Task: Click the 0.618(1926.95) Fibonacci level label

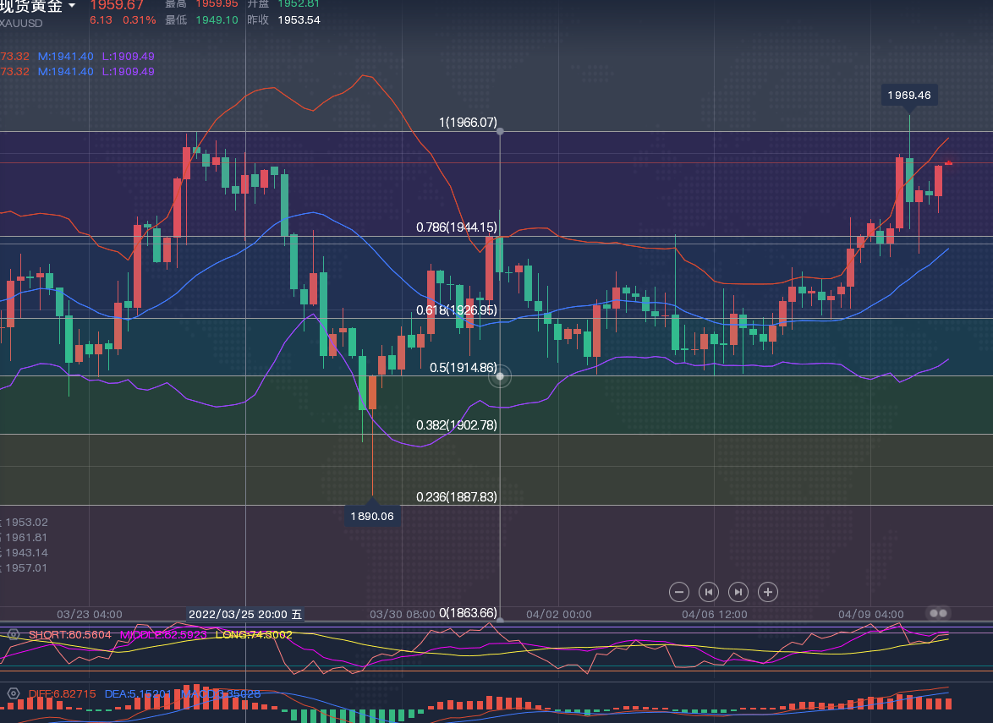Action: click(x=456, y=310)
